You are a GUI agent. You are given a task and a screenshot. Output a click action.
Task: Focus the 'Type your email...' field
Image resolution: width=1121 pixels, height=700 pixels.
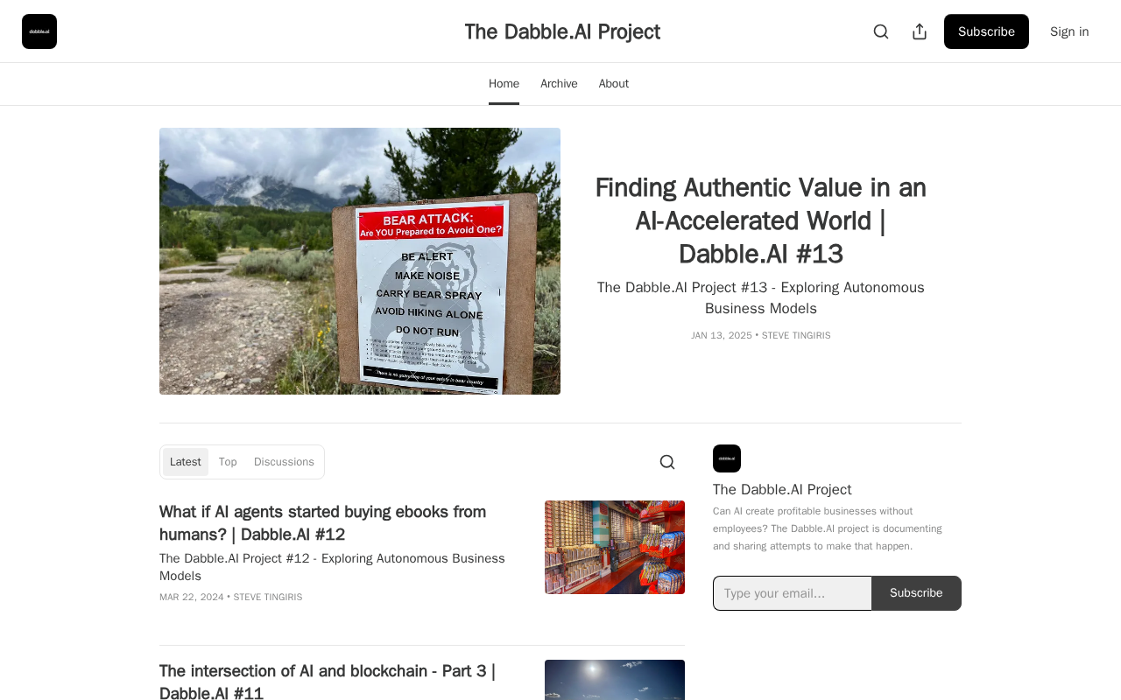tap(793, 593)
